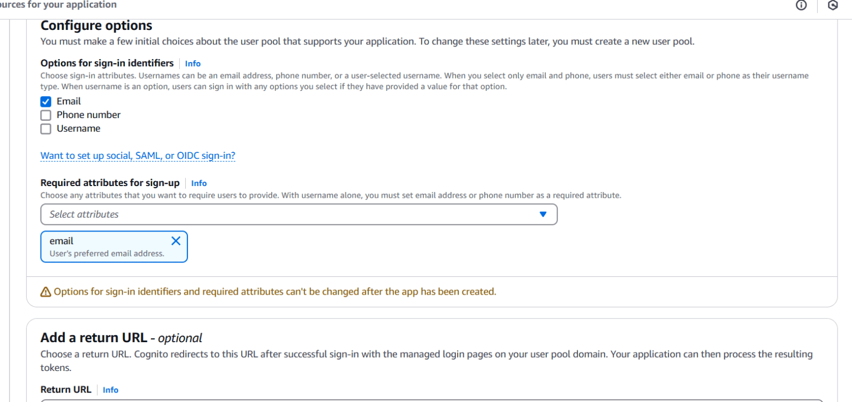Viewport: 852px width, 402px height.
Task: Uncheck the Email sign-in identifier
Action: [x=45, y=101]
